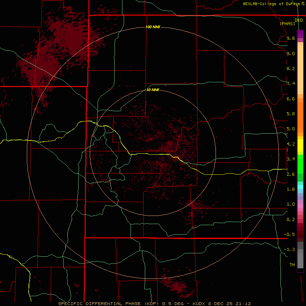Image resolution: width=306 pixels, height=306 pixels.
Task: Click the -0.5 legend value
Action: pyautogui.click(x=289, y=235)
